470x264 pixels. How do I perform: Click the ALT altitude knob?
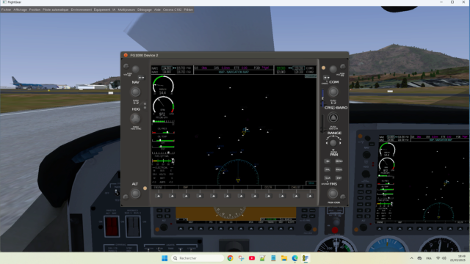click(135, 194)
